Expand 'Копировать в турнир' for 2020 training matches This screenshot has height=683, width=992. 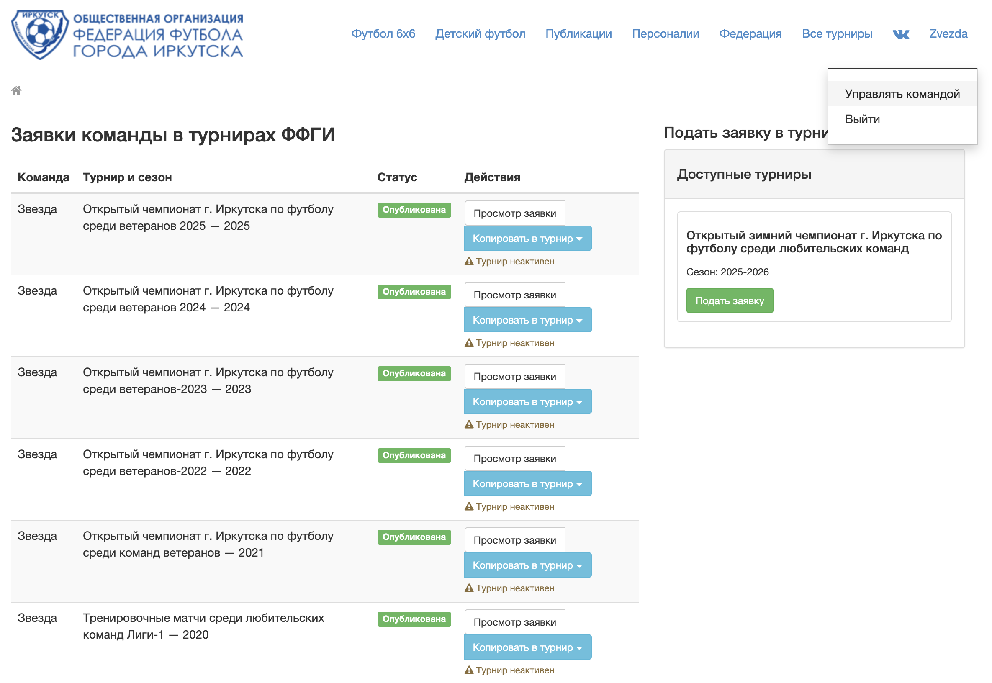point(527,647)
